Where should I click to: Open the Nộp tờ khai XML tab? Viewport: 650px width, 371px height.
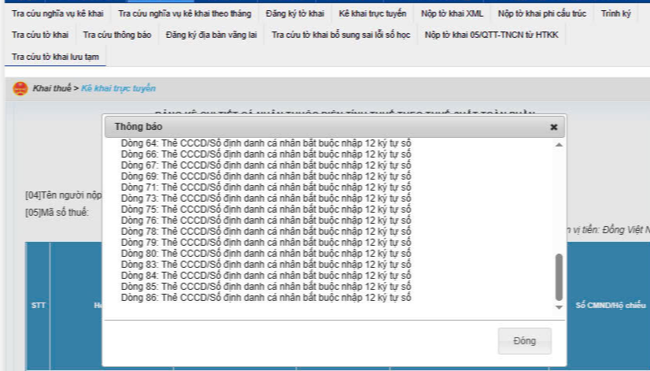click(452, 14)
